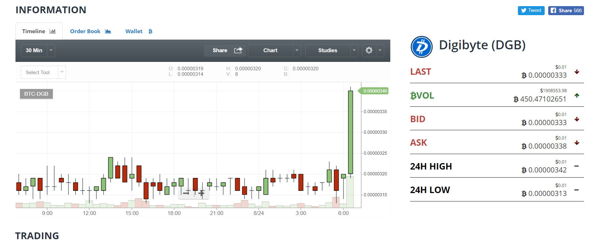
Task: Click the chart toolbar Share button
Action: coord(225,51)
